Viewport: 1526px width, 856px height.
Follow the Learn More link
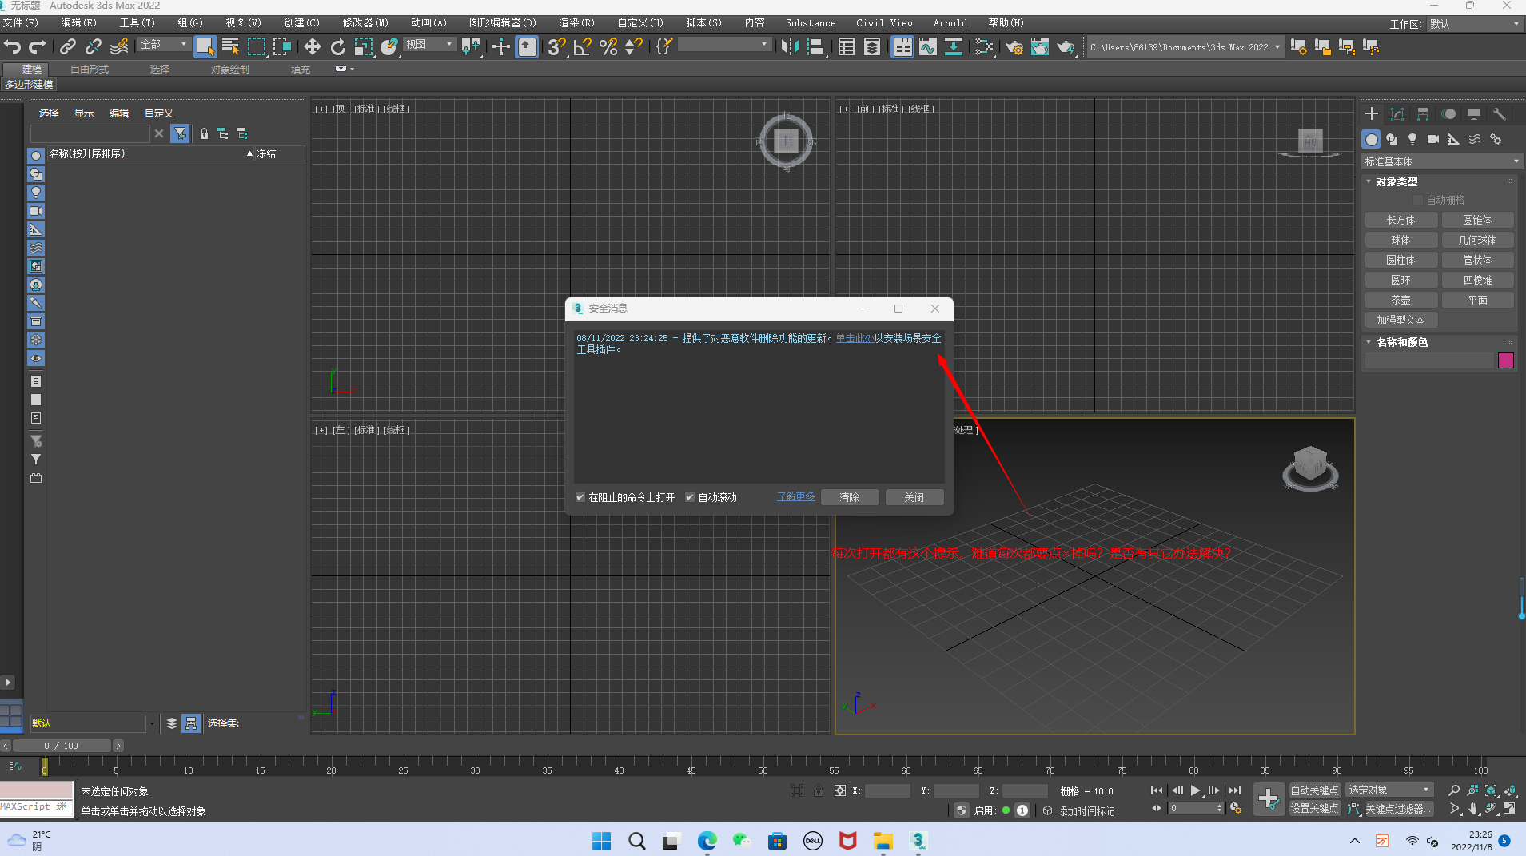[x=795, y=496]
